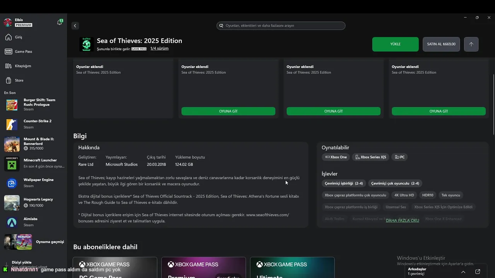Click SATIN AL ₺669,00 purchase button
Image resolution: width=495 pixels, height=278 pixels.
coord(441,44)
